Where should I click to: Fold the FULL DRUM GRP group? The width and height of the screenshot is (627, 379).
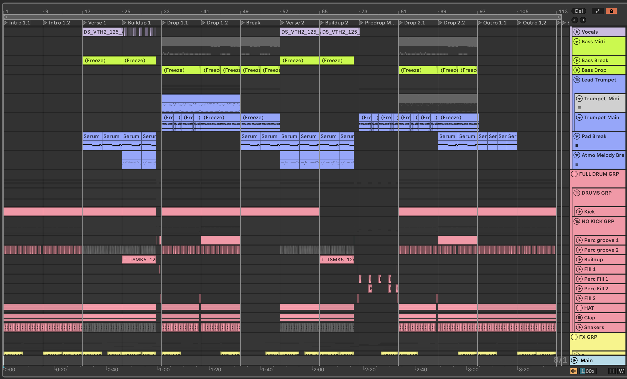click(574, 174)
